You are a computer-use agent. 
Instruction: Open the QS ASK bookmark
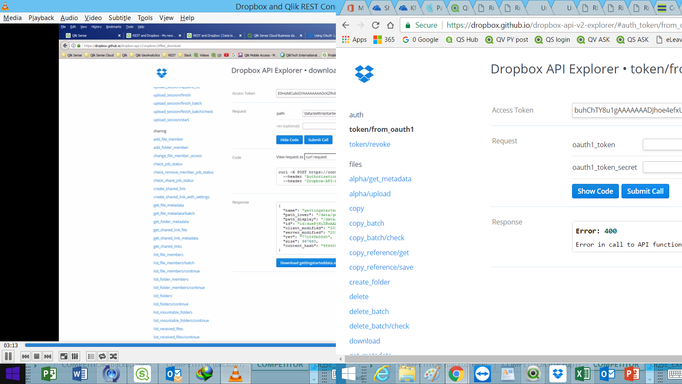click(x=633, y=40)
